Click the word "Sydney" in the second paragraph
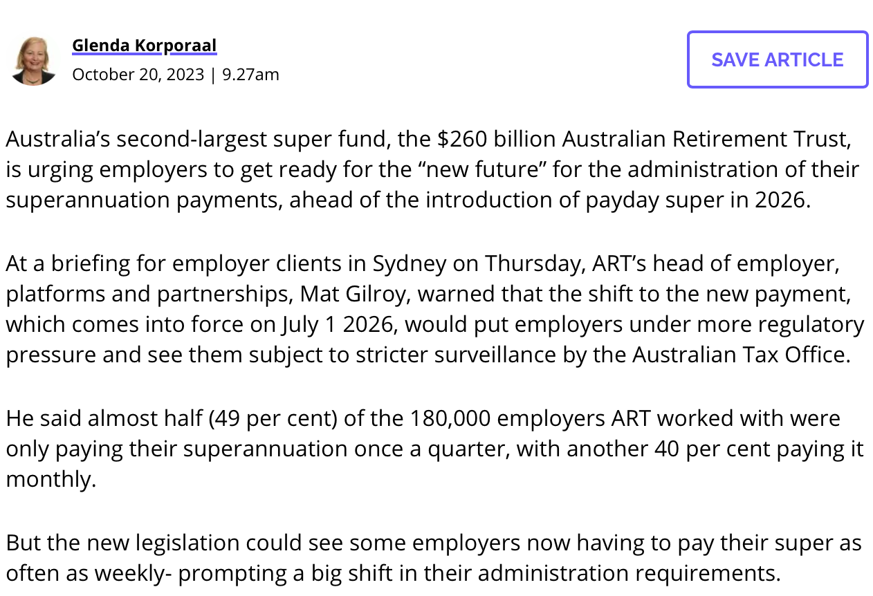The image size is (873, 596). point(409,263)
